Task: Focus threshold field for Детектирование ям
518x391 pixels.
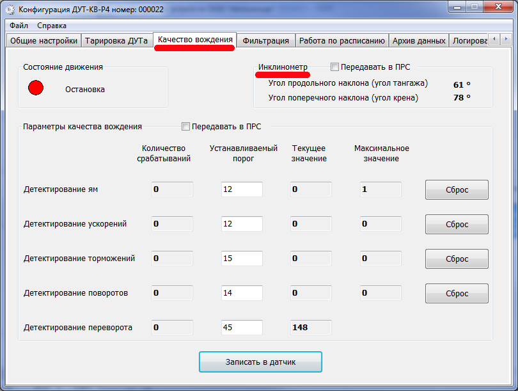Action: pos(242,189)
